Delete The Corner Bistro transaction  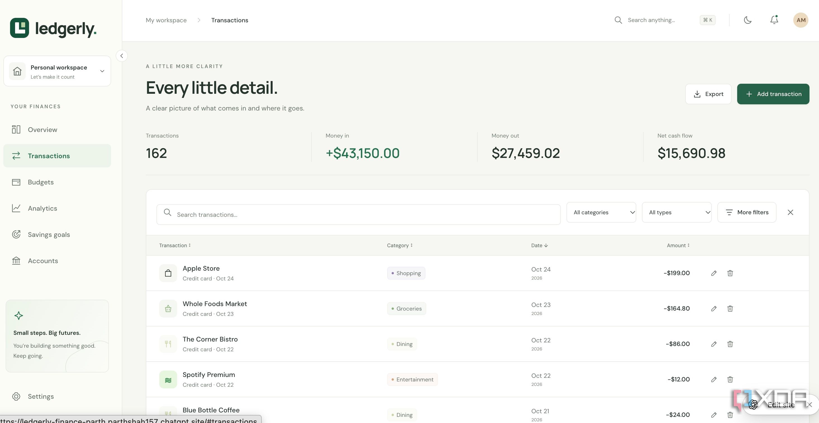point(730,344)
